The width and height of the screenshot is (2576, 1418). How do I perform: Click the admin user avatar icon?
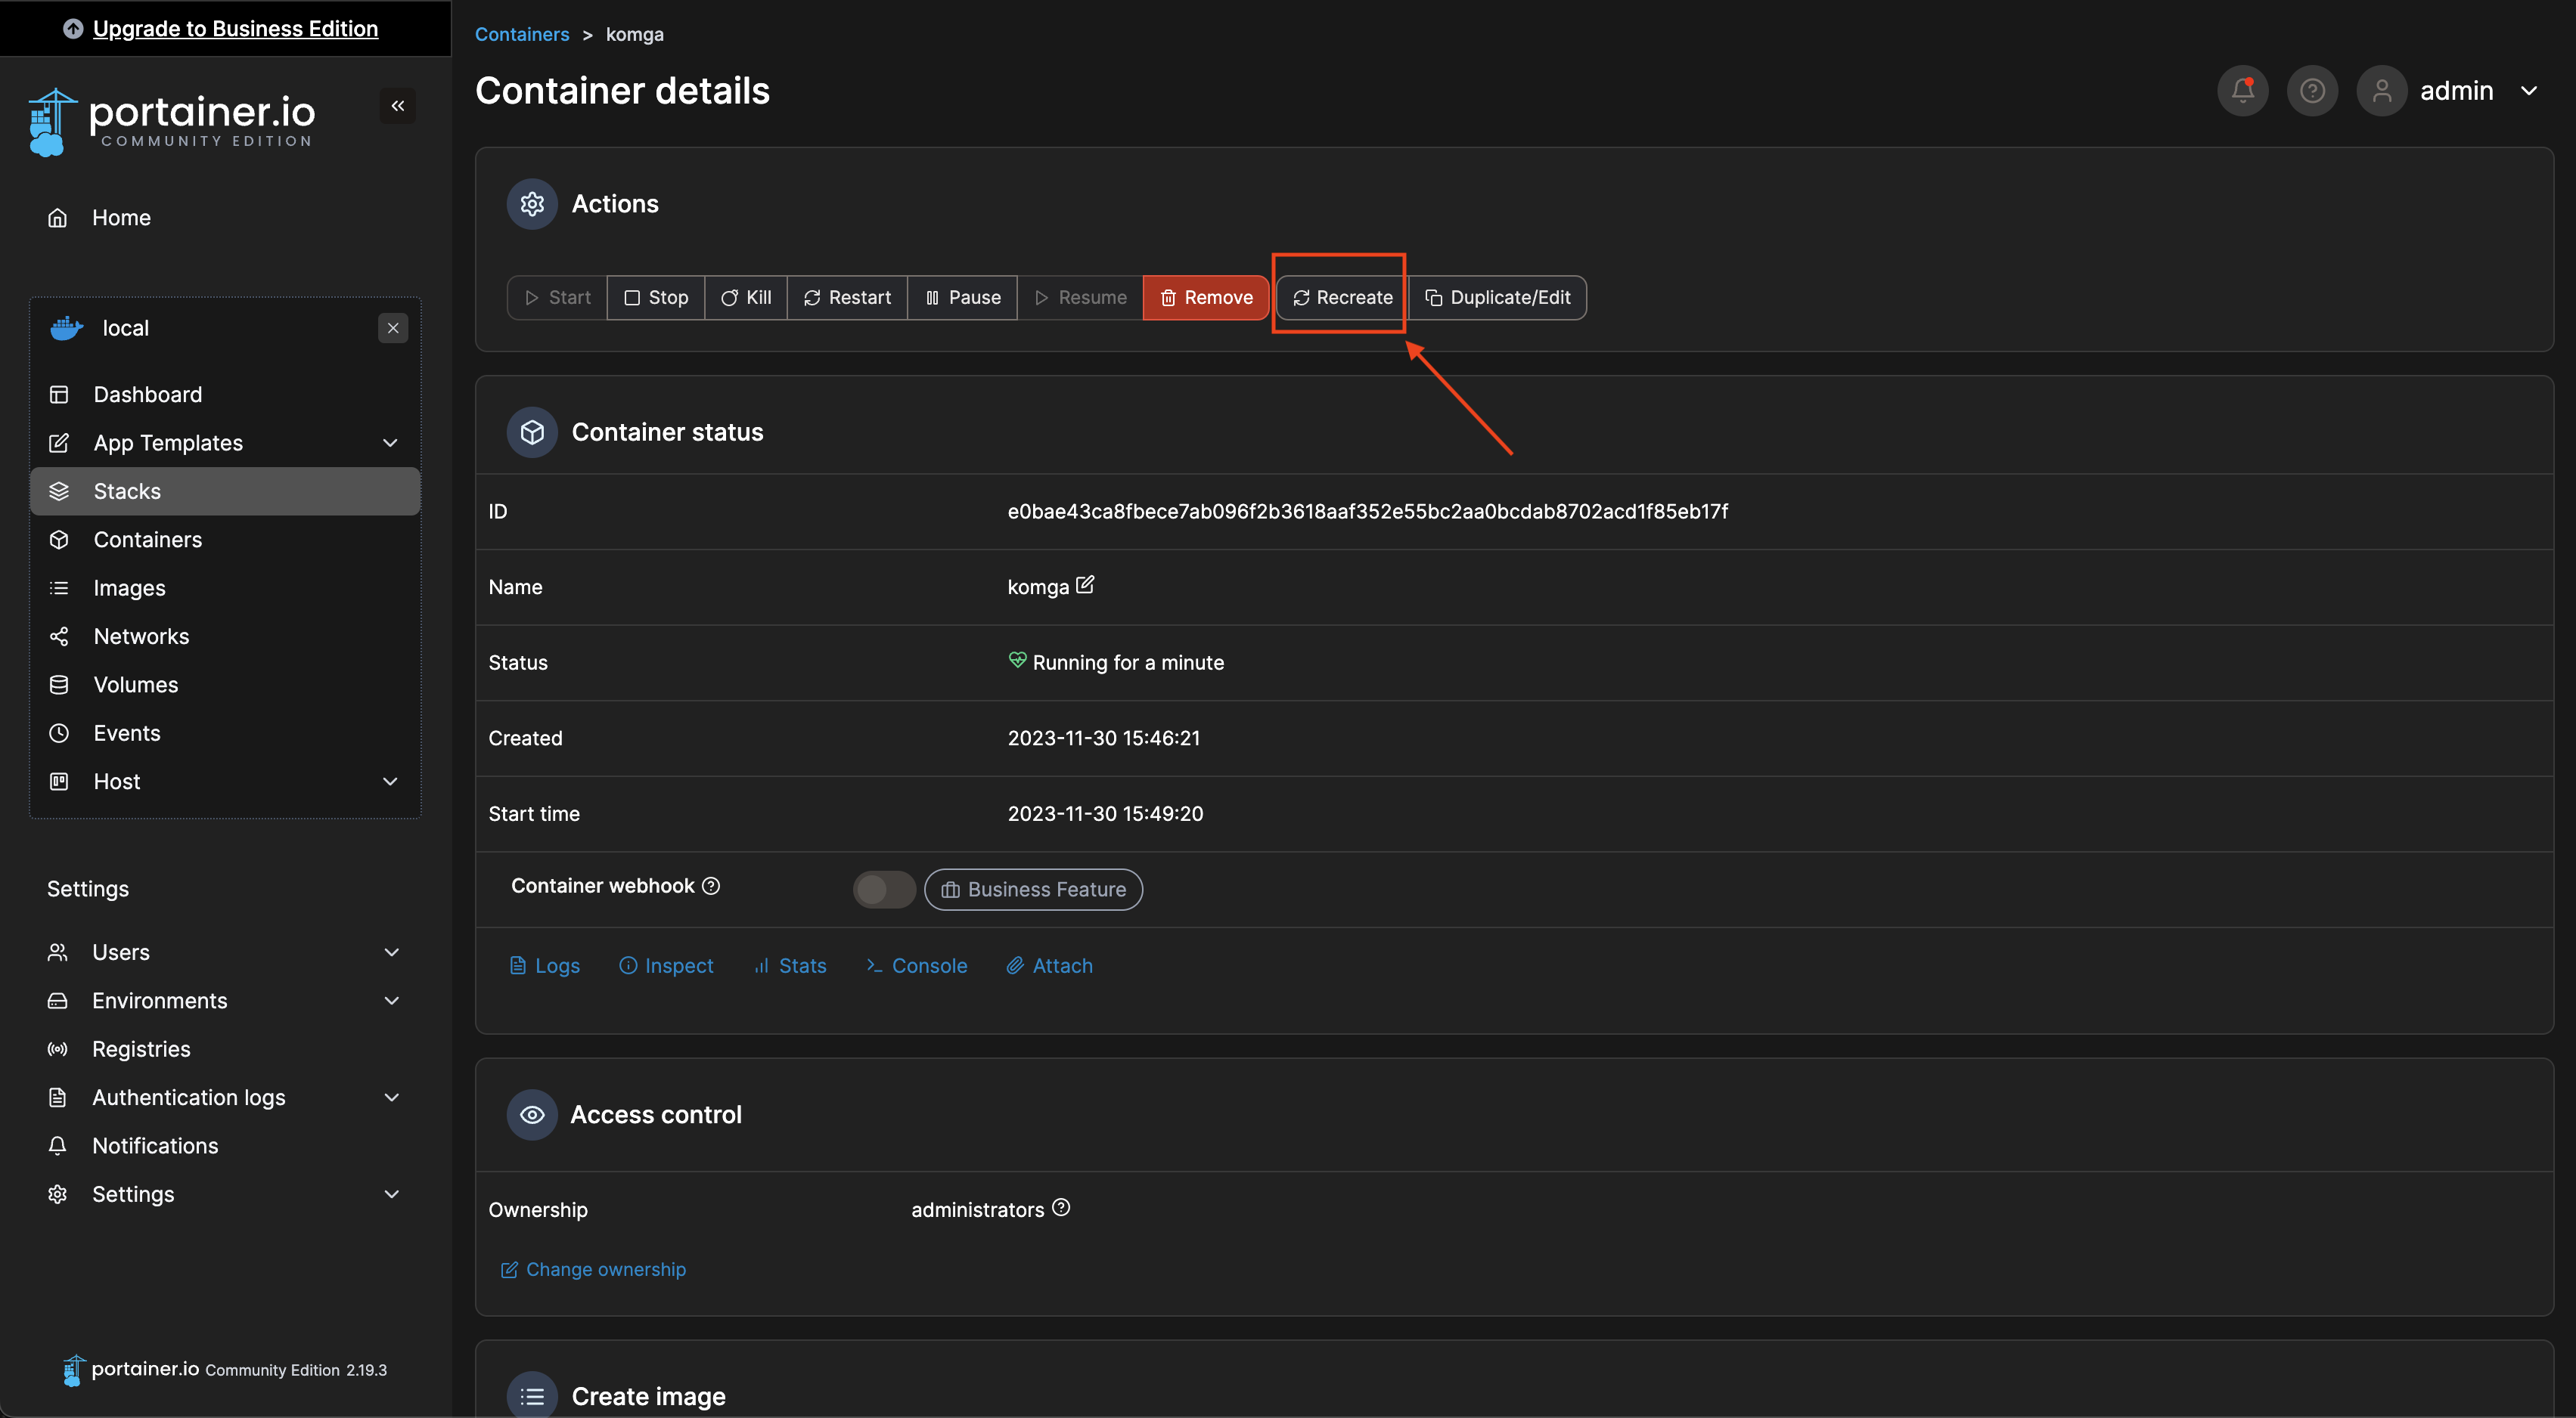2382,91
